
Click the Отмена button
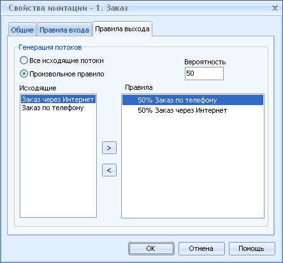201,248
